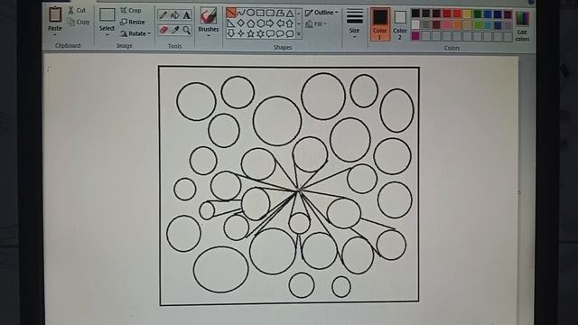Image resolution: width=578 pixels, height=325 pixels.
Task: Select the Oval callout shape
Action: point(280,33)
